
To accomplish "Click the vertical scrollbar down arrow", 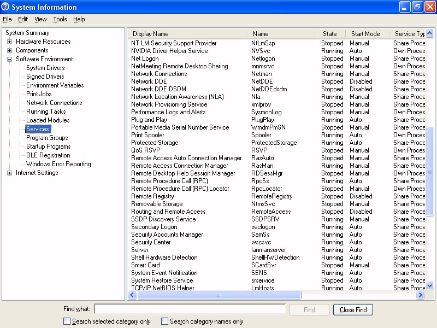I will coord(430,285).
